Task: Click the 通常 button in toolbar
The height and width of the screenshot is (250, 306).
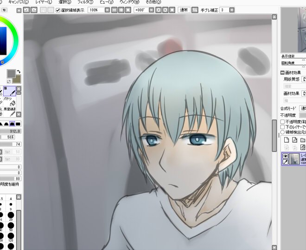Action: click(184, 10)
